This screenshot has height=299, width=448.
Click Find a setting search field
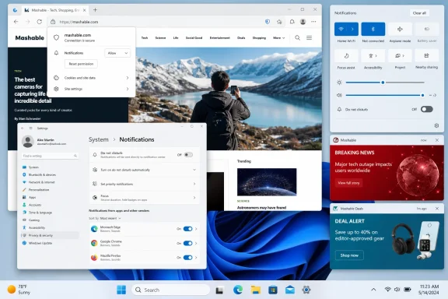click(x=50, y=156)
